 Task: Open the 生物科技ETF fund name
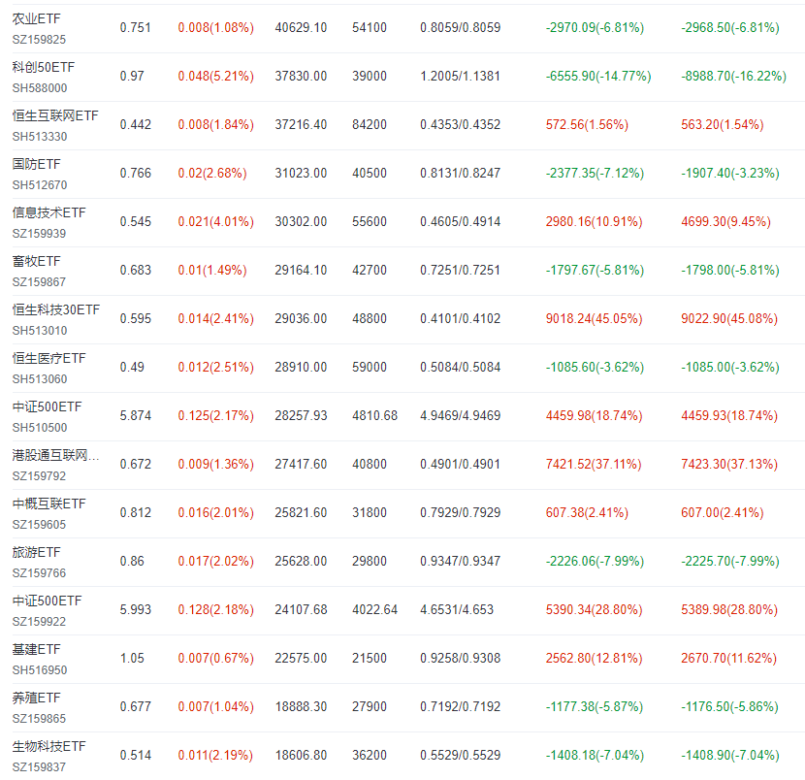coord(49,747)
